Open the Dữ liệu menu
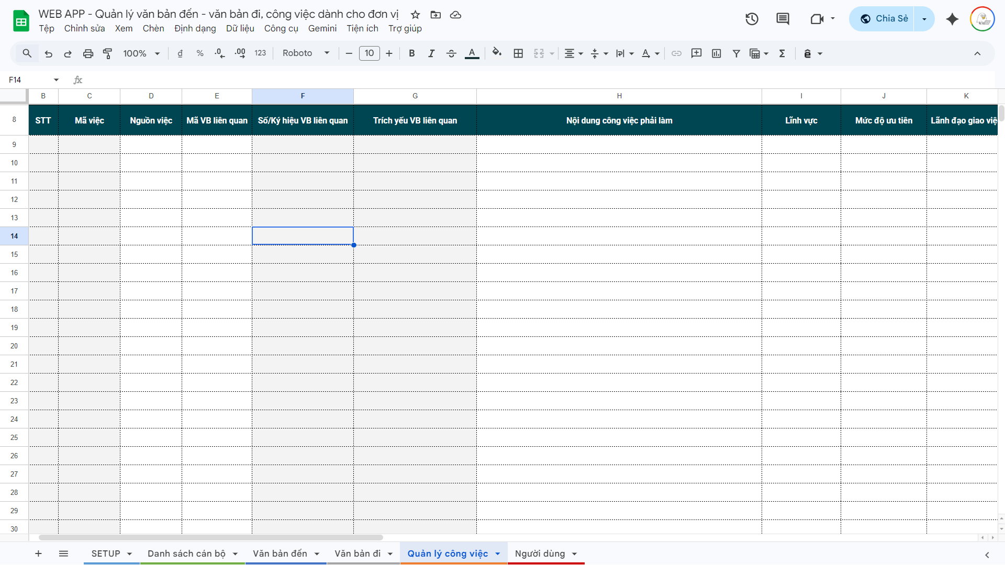Screen dimensions: 1005x565 [240, 28]
